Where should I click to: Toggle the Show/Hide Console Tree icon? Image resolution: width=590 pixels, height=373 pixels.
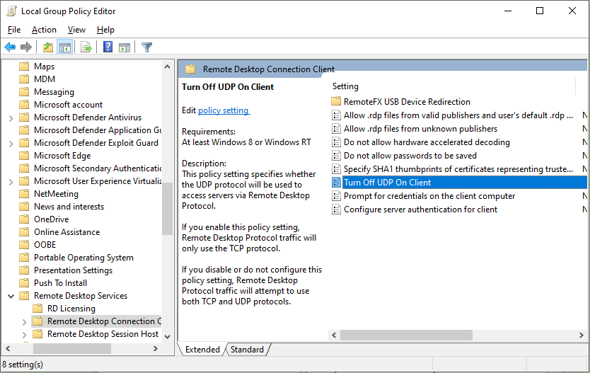click(x=64, y=47)
